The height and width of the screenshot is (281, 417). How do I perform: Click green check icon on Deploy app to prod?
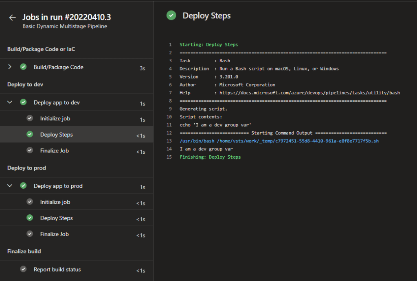(23, 186)
